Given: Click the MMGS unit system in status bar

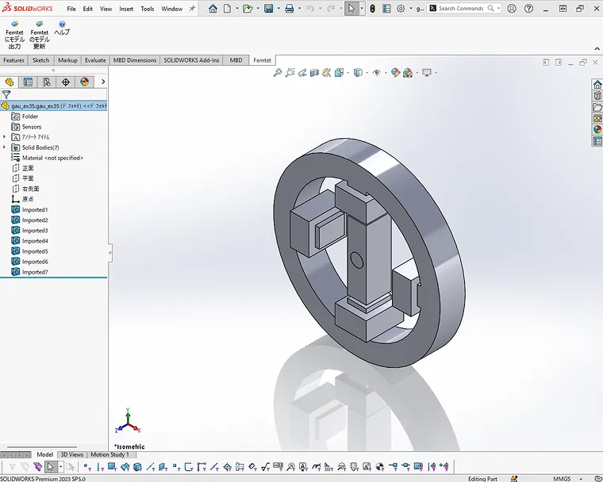Looking at the screenshot, I should click(562, 479).
